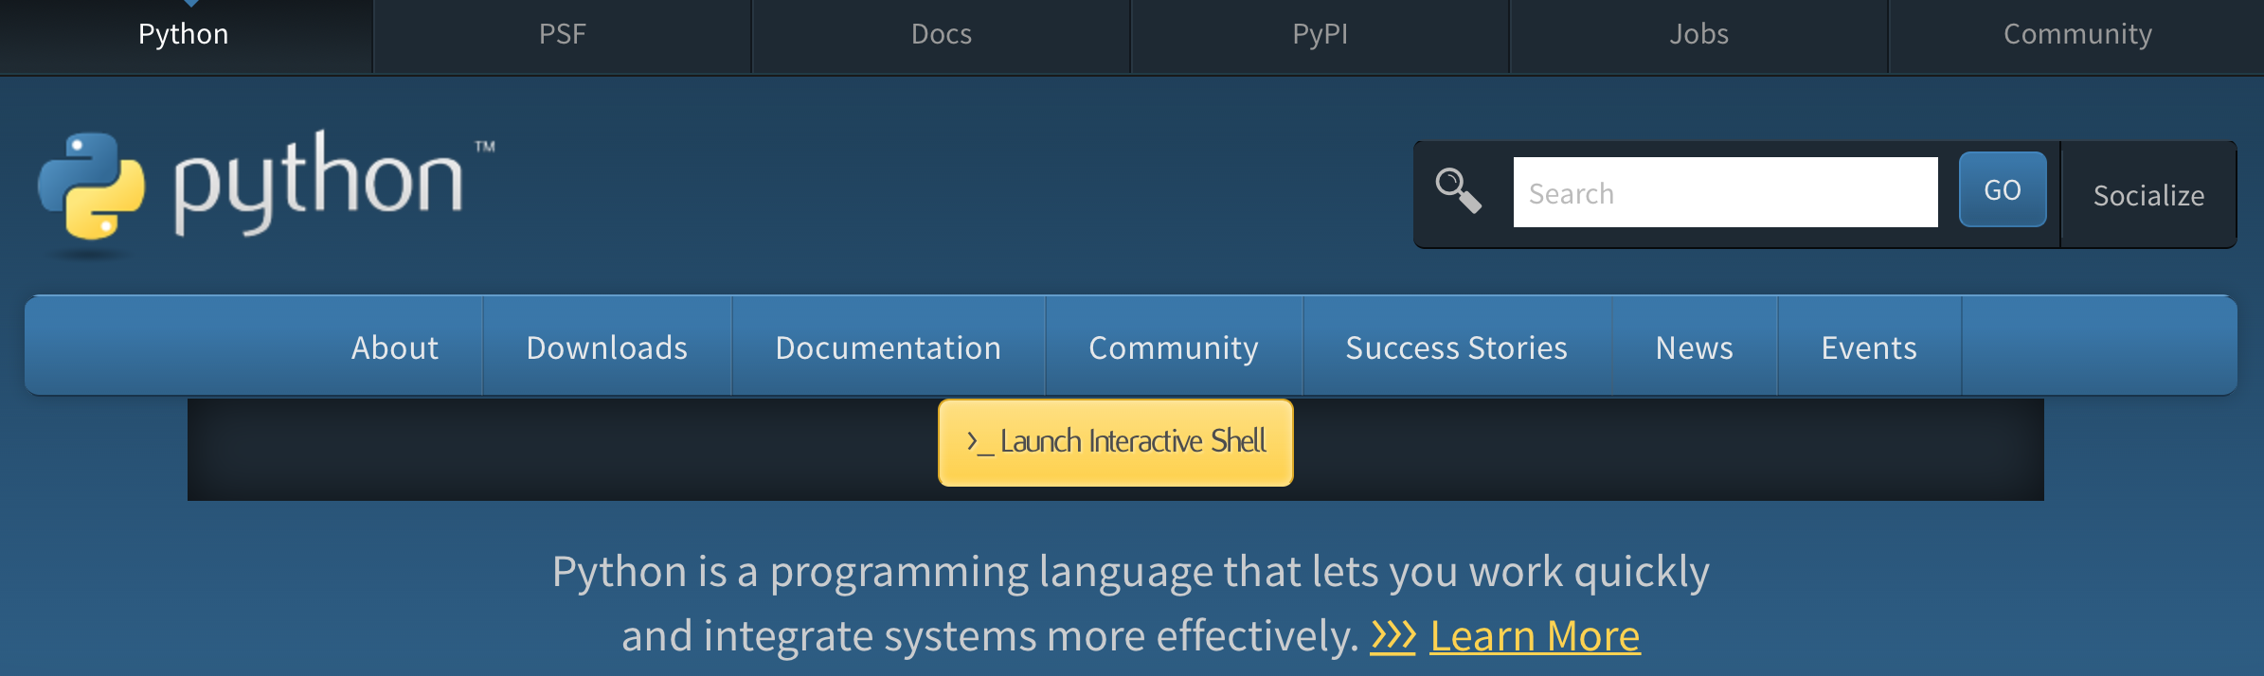
Task: Open the Python tab in top bar
Action: point(184,35)
